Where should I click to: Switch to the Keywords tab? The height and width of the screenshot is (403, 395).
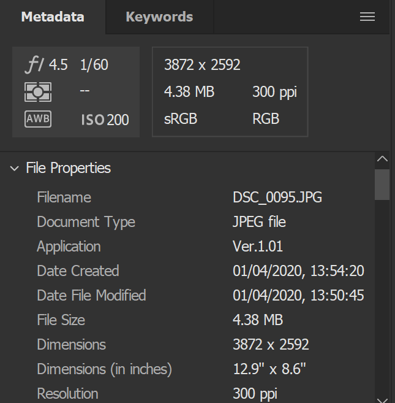[159, 17]
